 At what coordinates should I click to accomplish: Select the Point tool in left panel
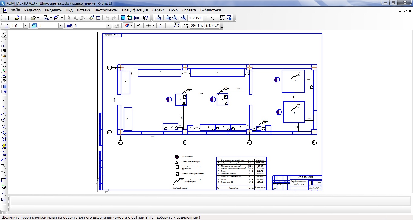(4, 100)
